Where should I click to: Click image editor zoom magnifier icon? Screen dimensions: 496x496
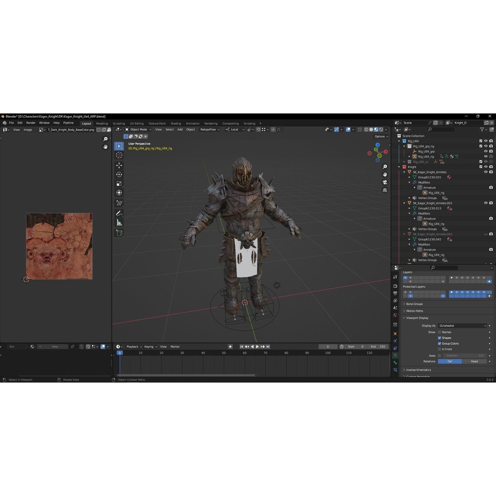(x=105, y=139)
